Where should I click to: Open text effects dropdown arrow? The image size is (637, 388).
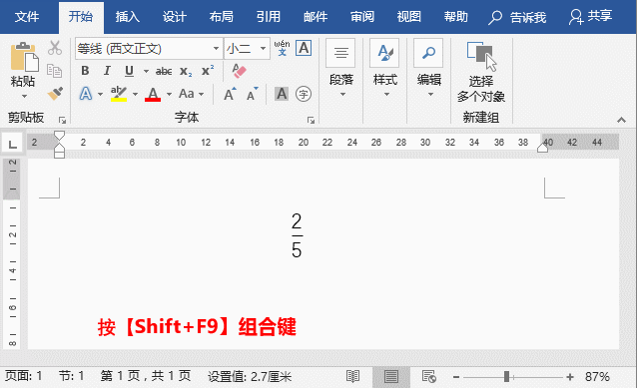pyautogui.click(x=100, y=94)
